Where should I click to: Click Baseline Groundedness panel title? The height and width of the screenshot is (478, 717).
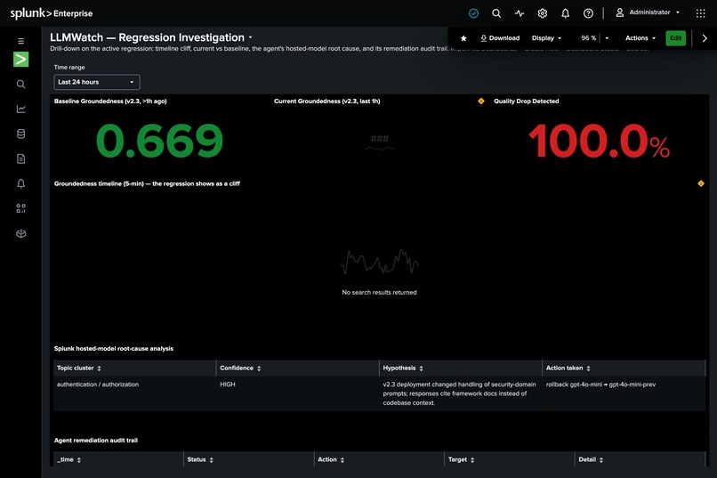click(110, 101)
